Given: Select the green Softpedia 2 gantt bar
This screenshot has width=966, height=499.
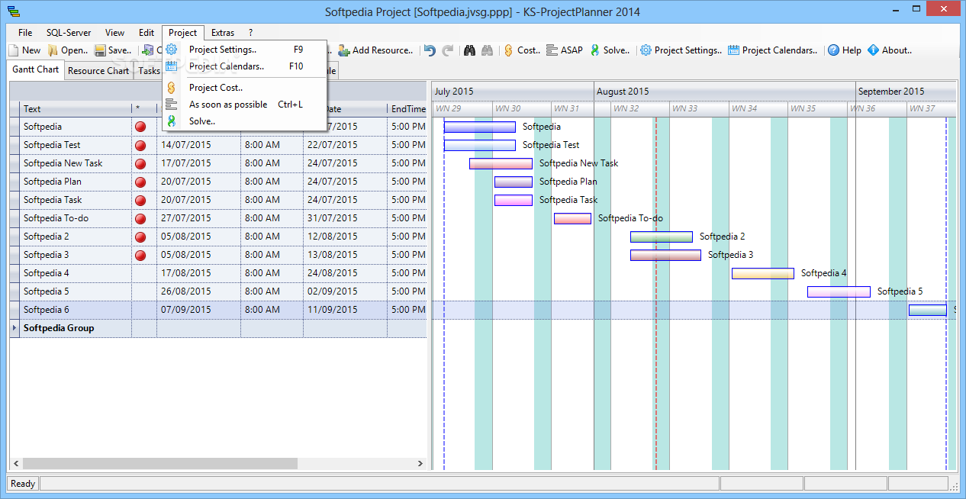Looking at the screenshot, I should (x=662, y=237).
